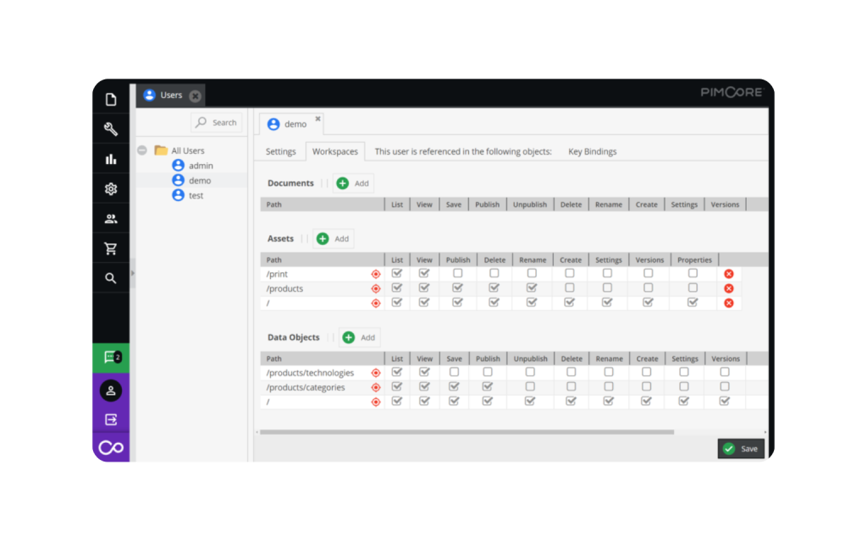Collapse the left tree panel splitter arrow
Screen dimensions: 867x541
coord(133,273)
